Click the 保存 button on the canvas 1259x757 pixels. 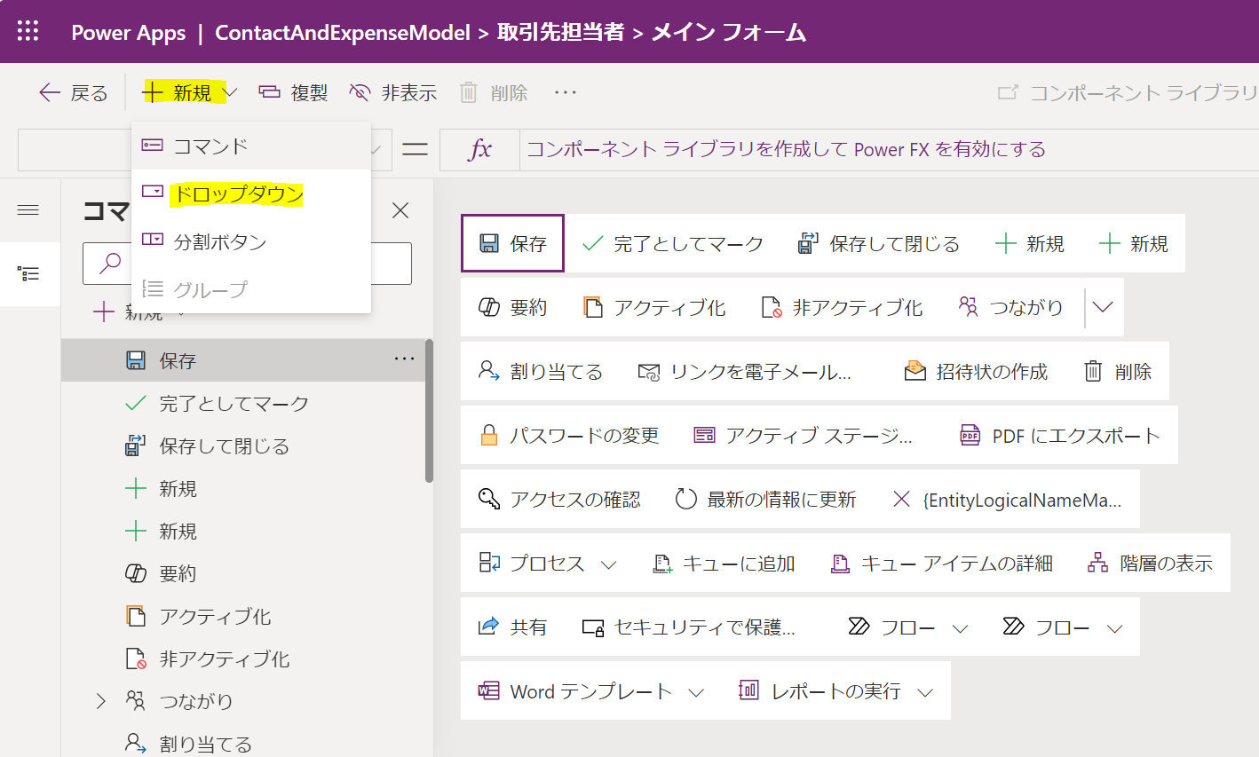(x=512, y=243)
